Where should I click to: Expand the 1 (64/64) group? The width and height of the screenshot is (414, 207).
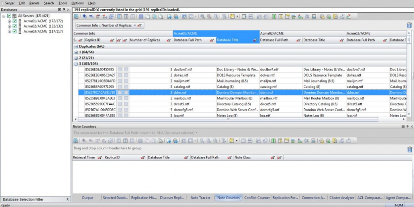(76, 52)
